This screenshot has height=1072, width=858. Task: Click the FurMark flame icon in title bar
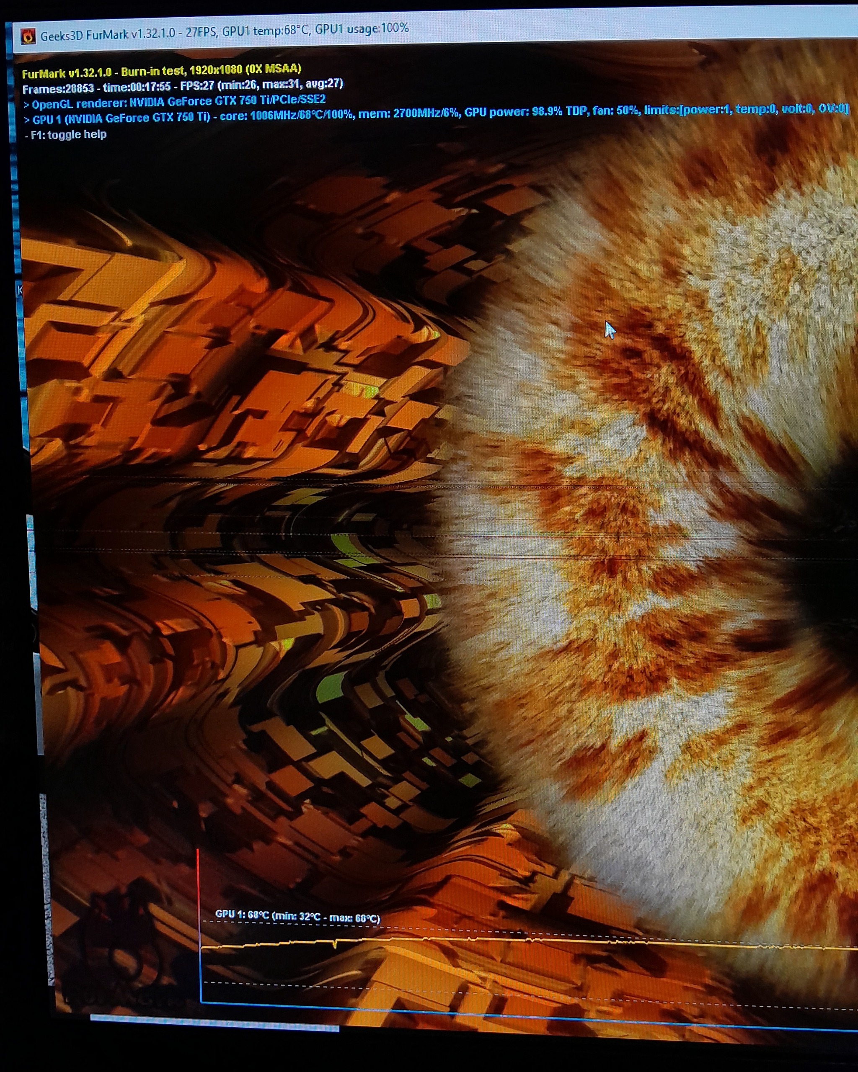28,36
